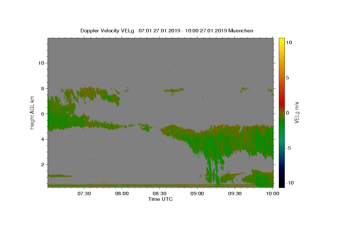Click the height tick label 8
Screen dimensions: 338x225
[x=43, y=88]
